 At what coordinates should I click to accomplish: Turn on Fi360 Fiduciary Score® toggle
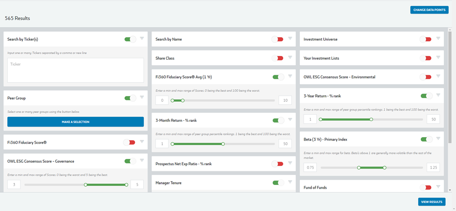130,142
